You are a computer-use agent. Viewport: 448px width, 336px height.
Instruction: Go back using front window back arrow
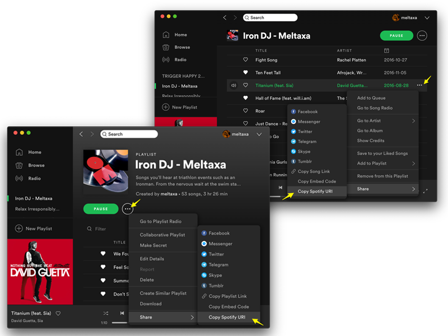click(81, 134)
